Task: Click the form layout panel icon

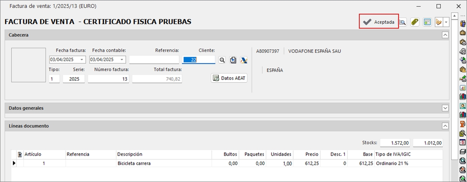Action: [427, 22]
